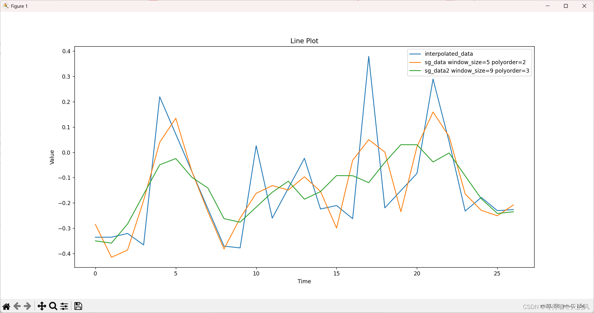Close the Figure 1 window
The image size is (594, 313).
[x=584, y=6]
